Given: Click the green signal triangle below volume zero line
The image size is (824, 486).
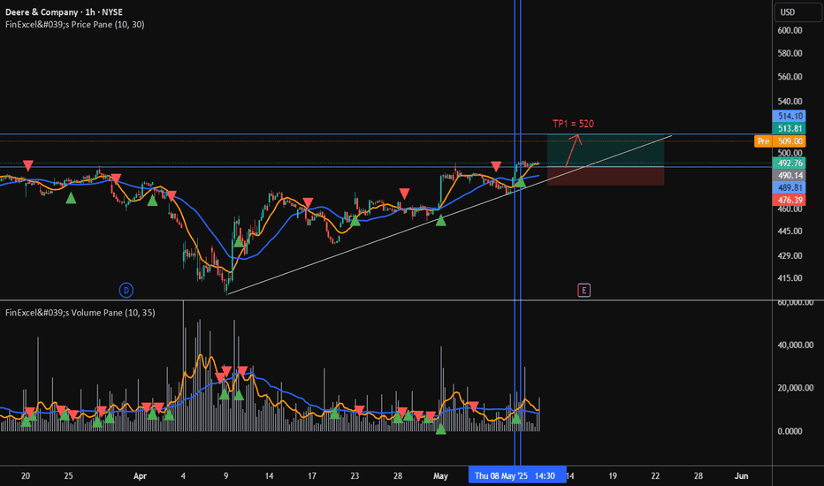Looking at the screenshot, I should (441, 429).
